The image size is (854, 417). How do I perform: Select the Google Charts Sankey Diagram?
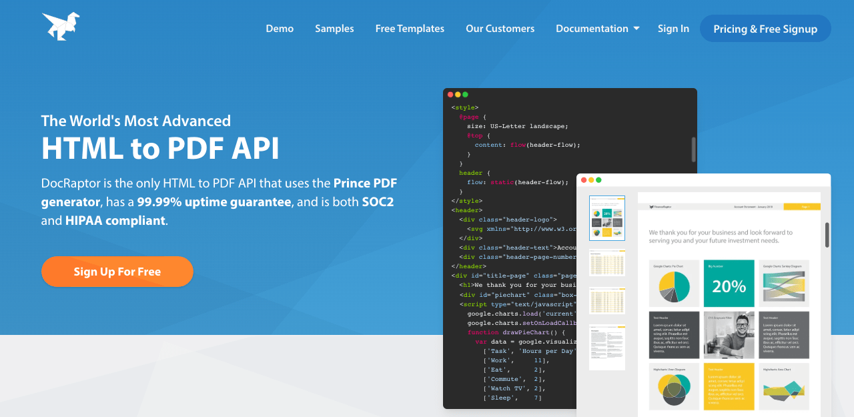pos(783,283)
